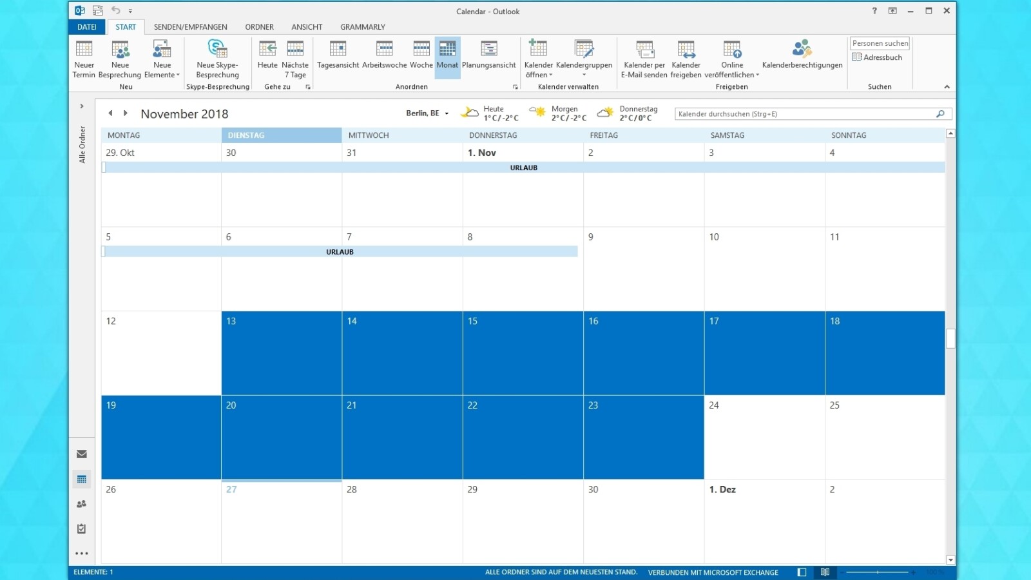Click Kalender freigeben
Image resolution: width=1031 pixels, height=580 pixels.
coord(686,59)
